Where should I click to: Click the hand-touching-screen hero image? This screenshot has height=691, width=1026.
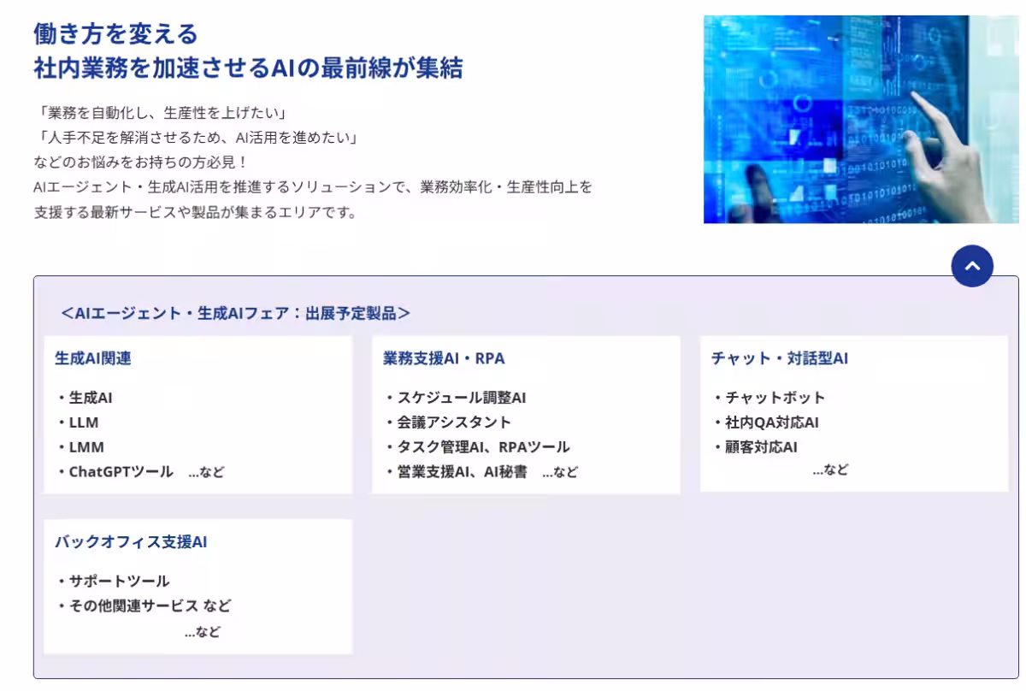[x=861, y=119]
